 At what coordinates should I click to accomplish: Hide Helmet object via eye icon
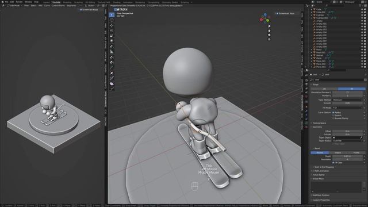click(362, 55)
